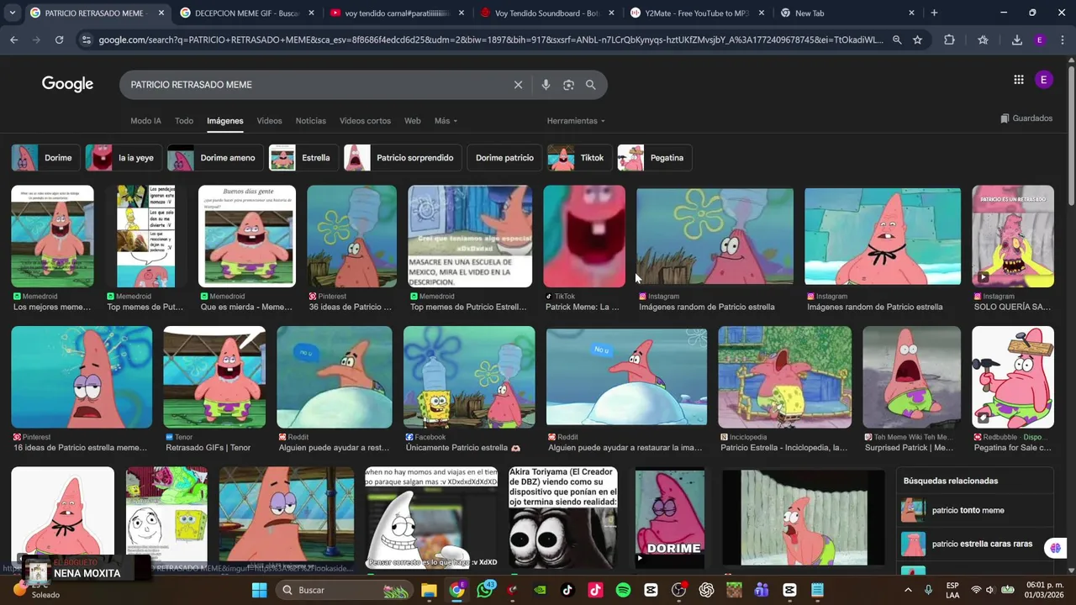Click the page vertical scrollbar
This screenshot has height=605, width=1076.
(x=1071, y=134)
